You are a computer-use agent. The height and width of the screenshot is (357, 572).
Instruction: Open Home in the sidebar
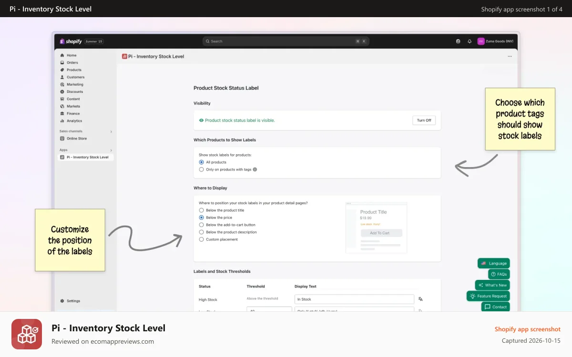71,55
